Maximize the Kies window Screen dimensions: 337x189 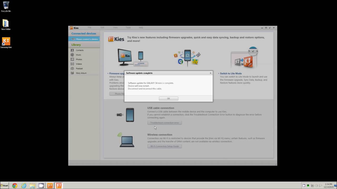pyautogui.click(x=266, y=28)
